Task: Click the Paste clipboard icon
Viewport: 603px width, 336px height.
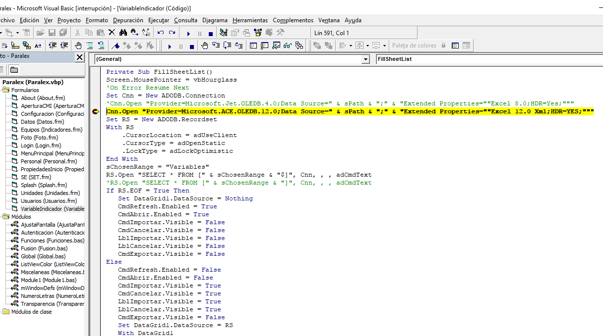Action: 101,33
